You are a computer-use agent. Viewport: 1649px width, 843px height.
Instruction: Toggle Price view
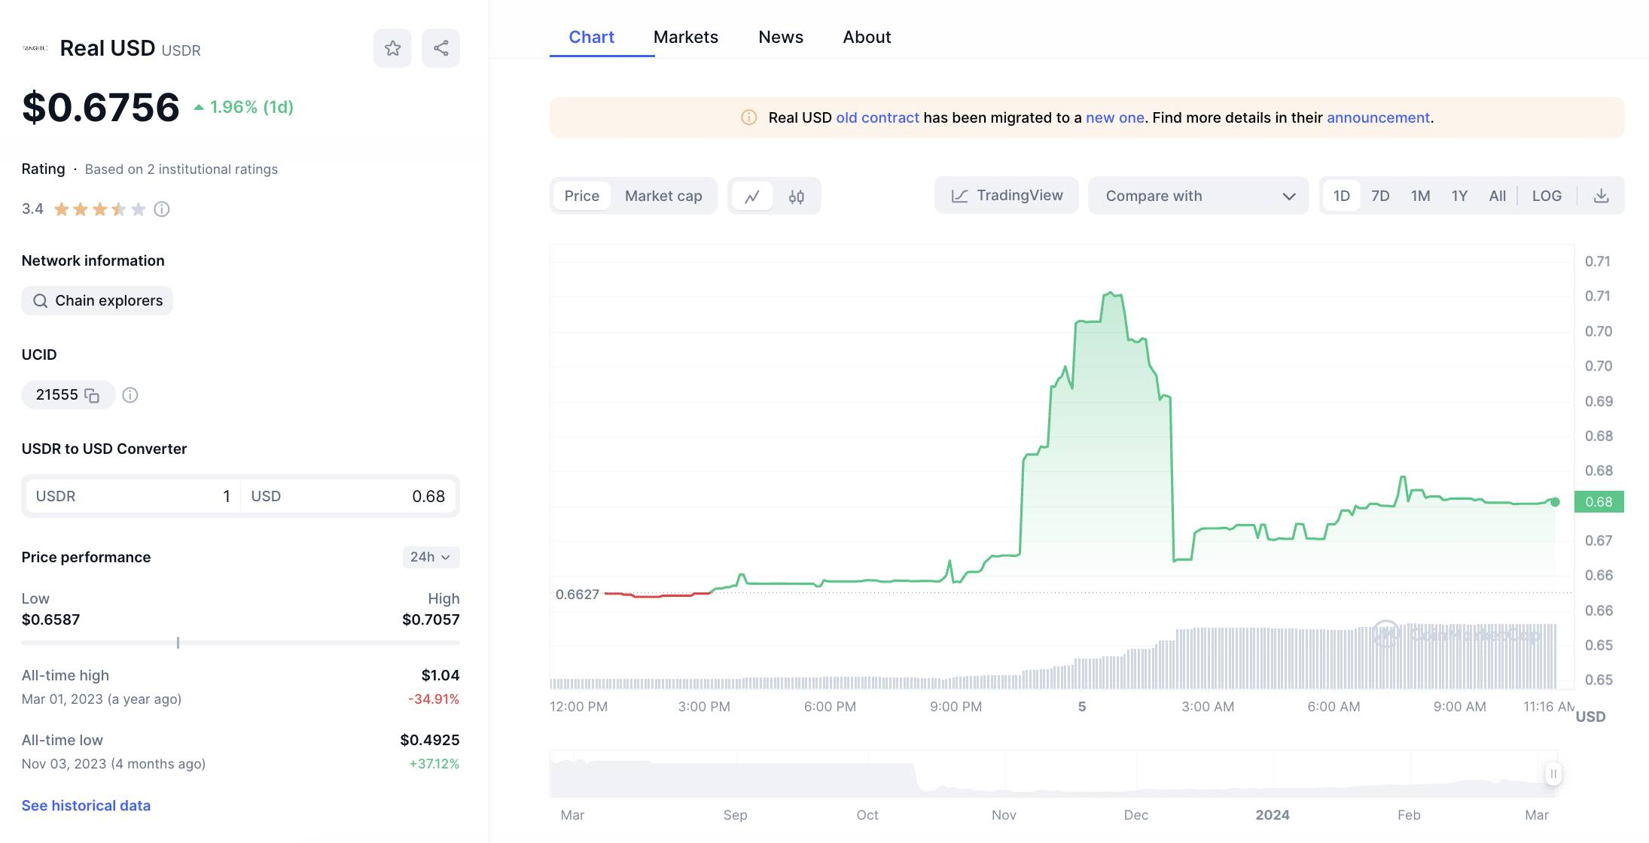582,196
